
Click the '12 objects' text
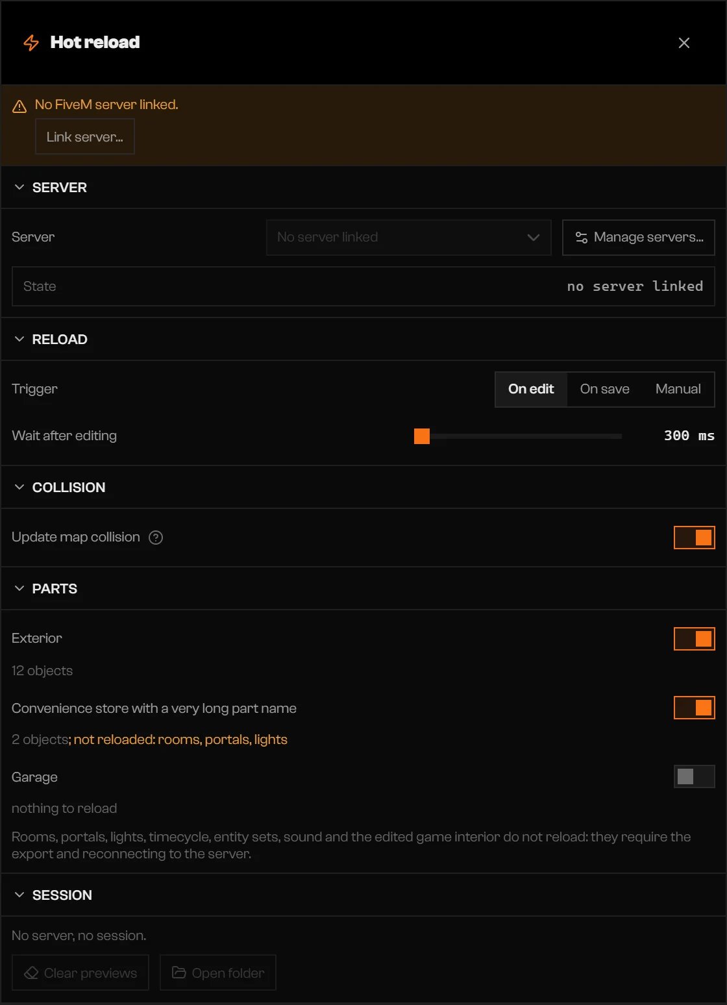pyautogui.click(x=42, y=671)
